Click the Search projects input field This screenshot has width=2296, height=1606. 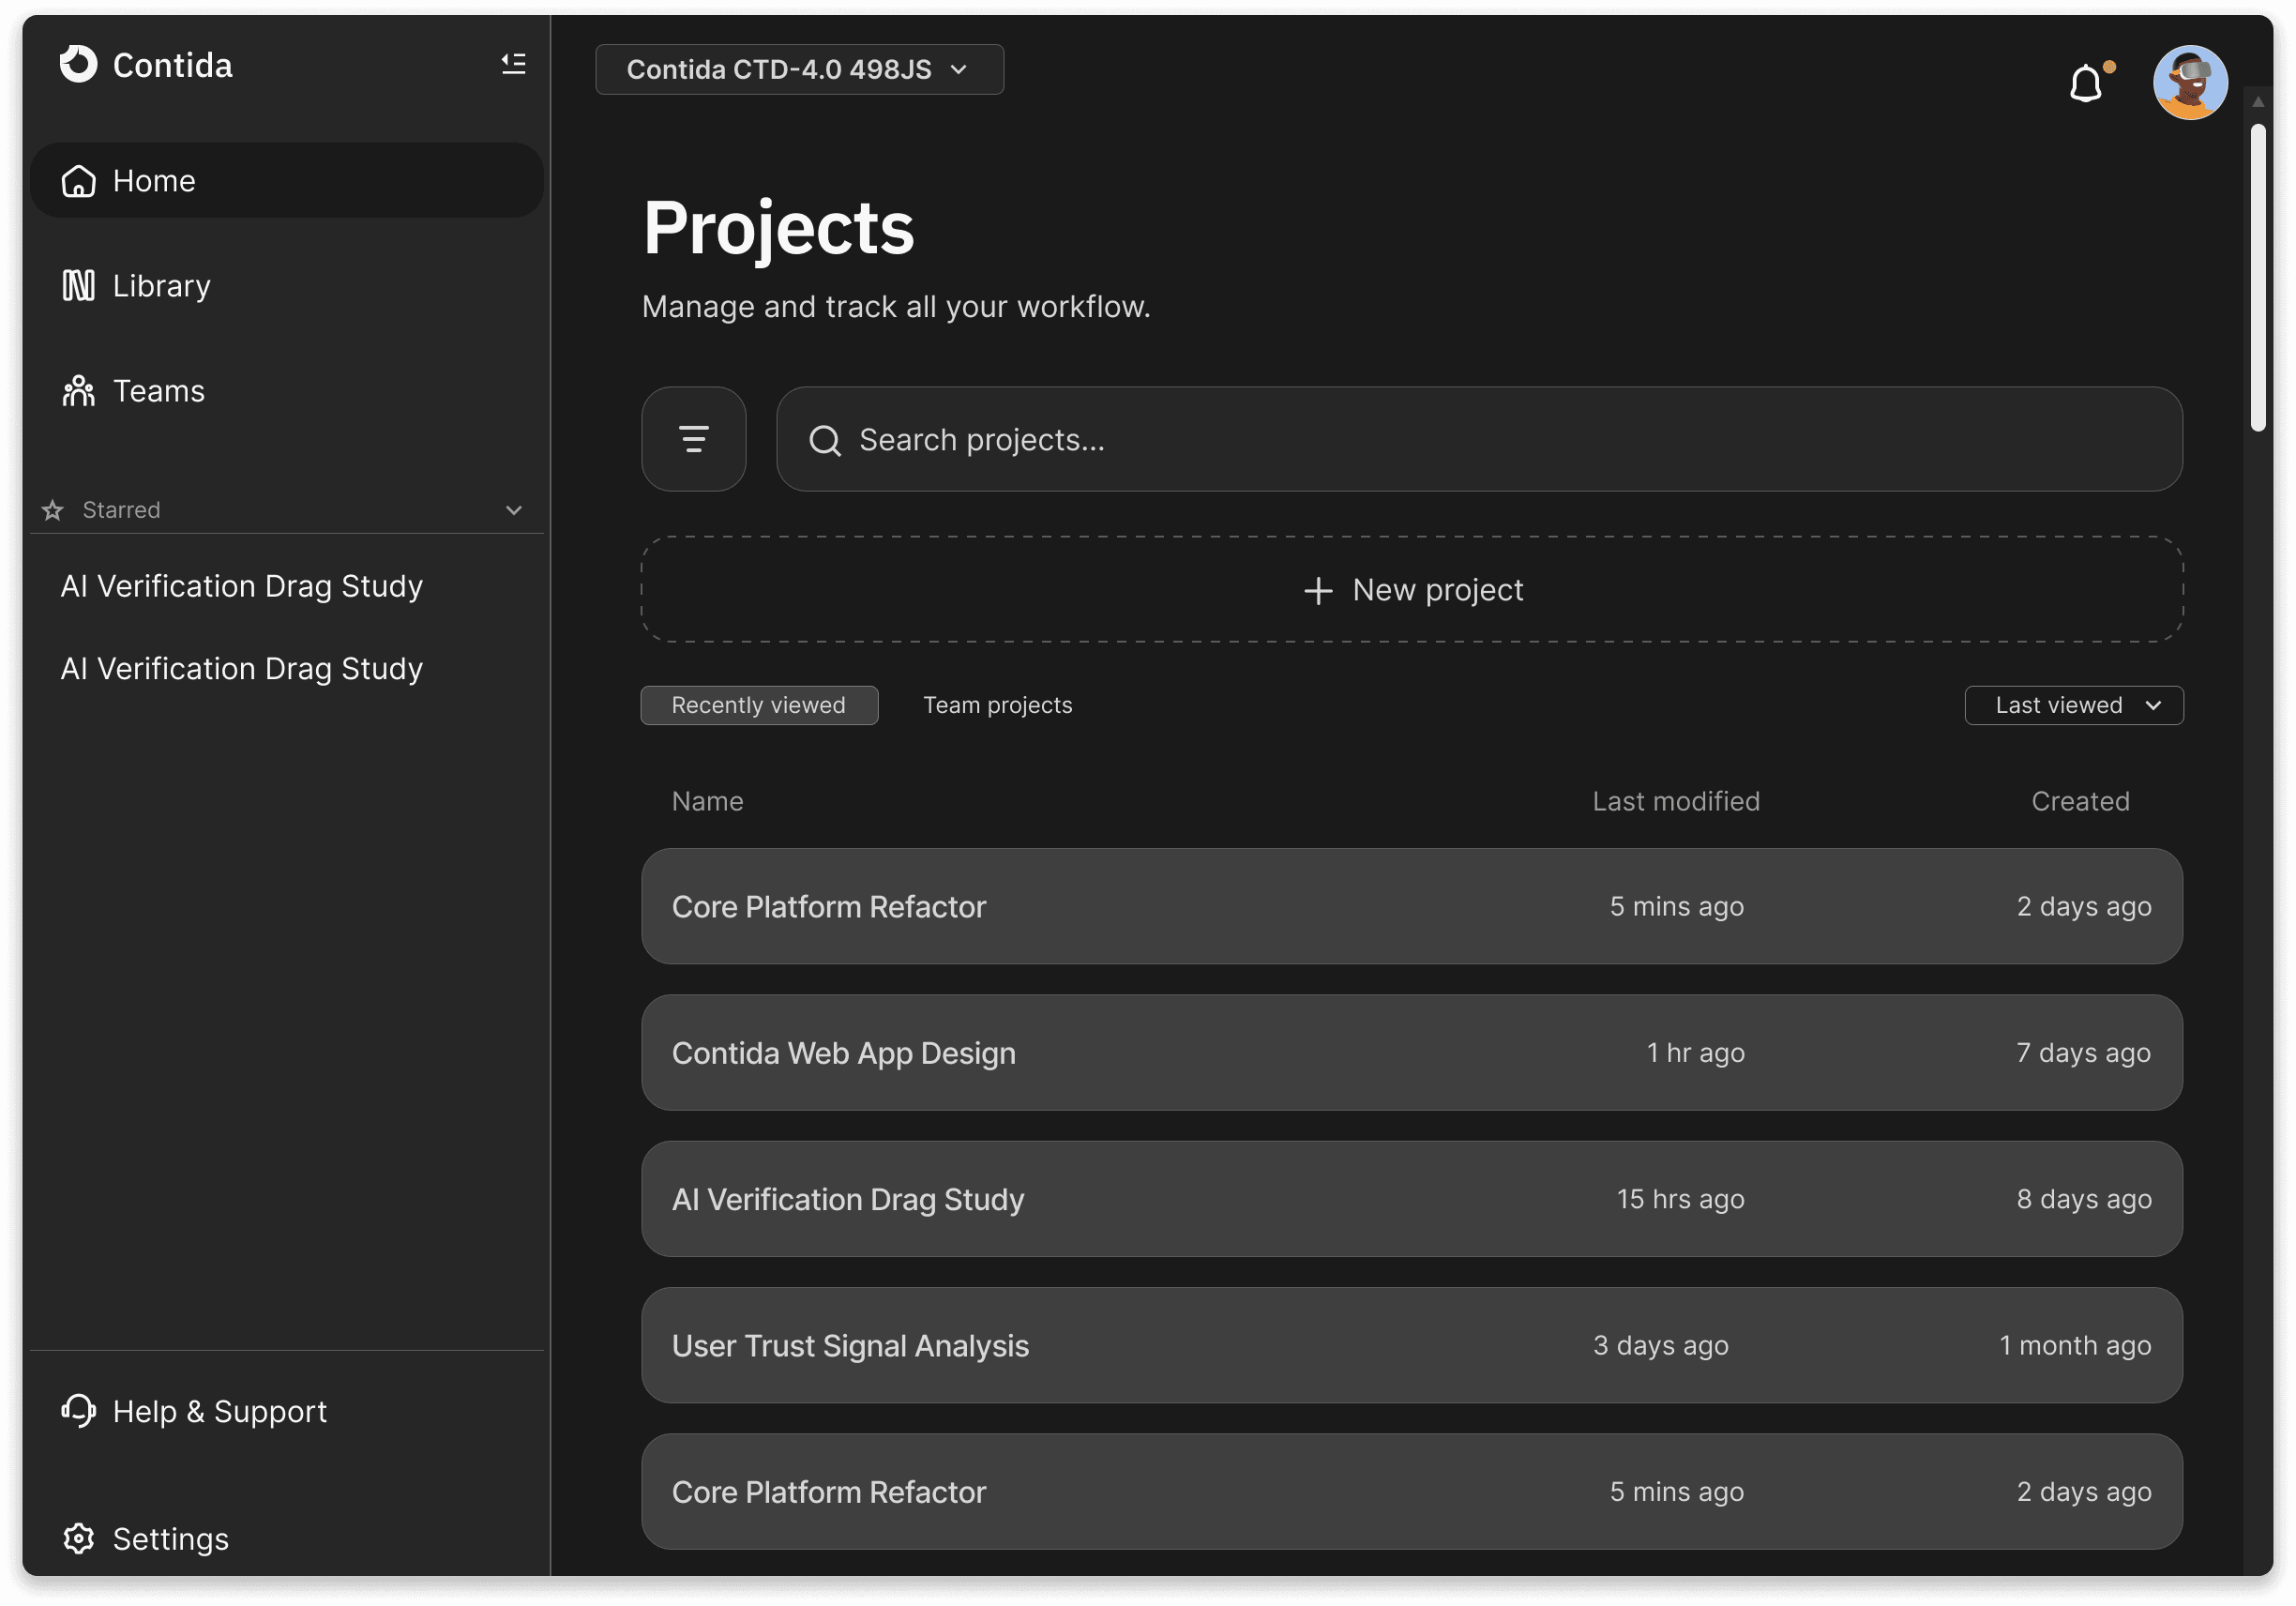1478,439
